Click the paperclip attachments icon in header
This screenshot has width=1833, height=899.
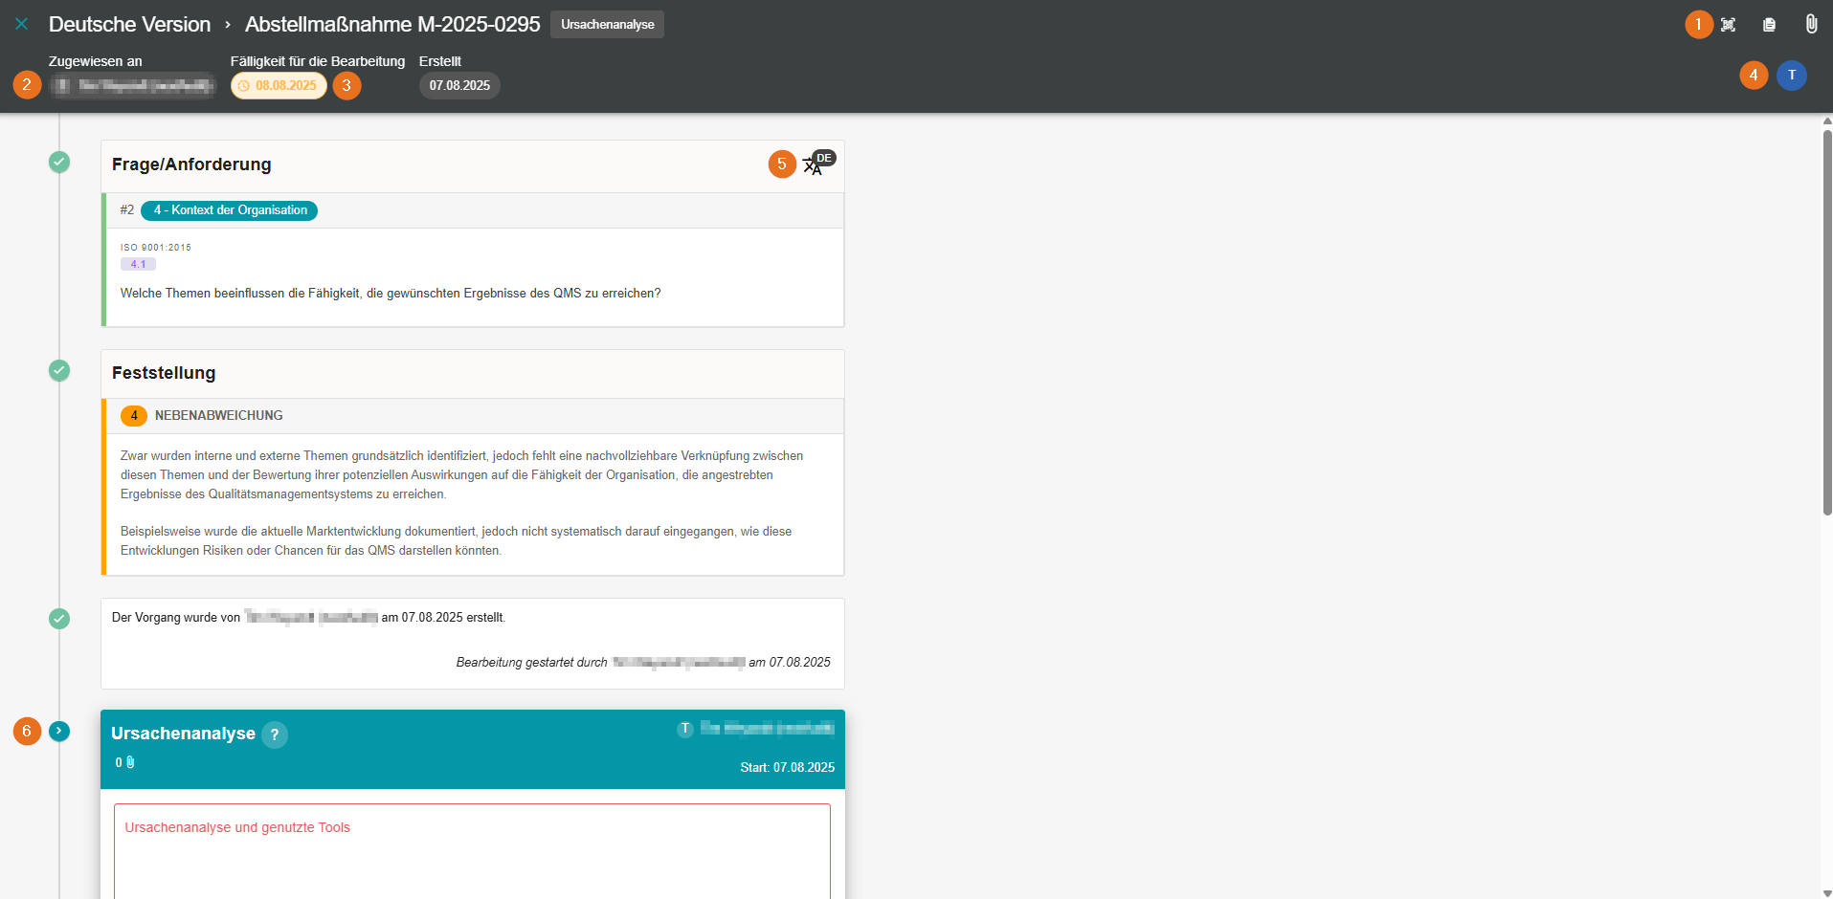pyautogui.click(x=1811, y=24)
